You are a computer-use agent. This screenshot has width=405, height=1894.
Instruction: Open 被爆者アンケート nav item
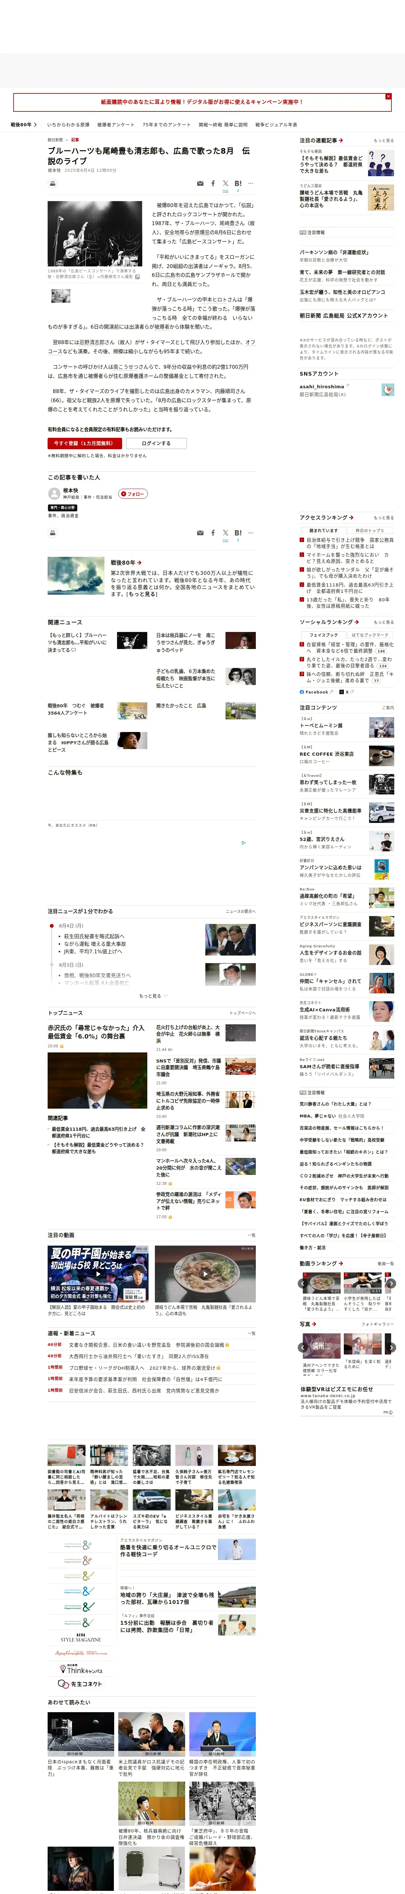tap(116, 124)
